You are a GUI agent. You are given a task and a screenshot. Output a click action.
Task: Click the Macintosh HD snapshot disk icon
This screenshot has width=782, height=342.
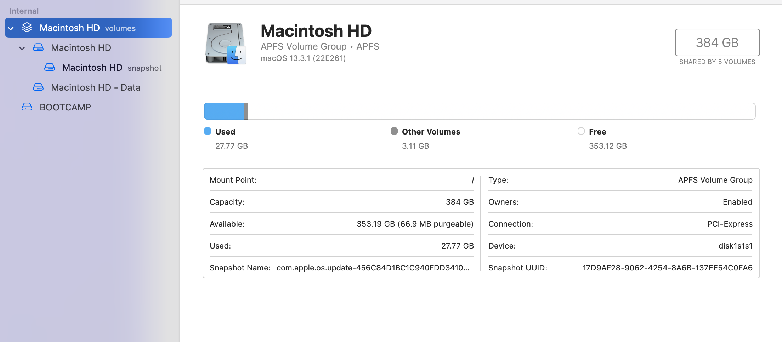pos(50,67)
